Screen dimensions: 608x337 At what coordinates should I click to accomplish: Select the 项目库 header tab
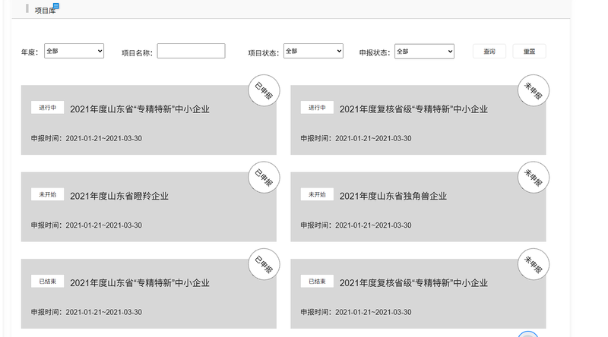coord(45,11)
